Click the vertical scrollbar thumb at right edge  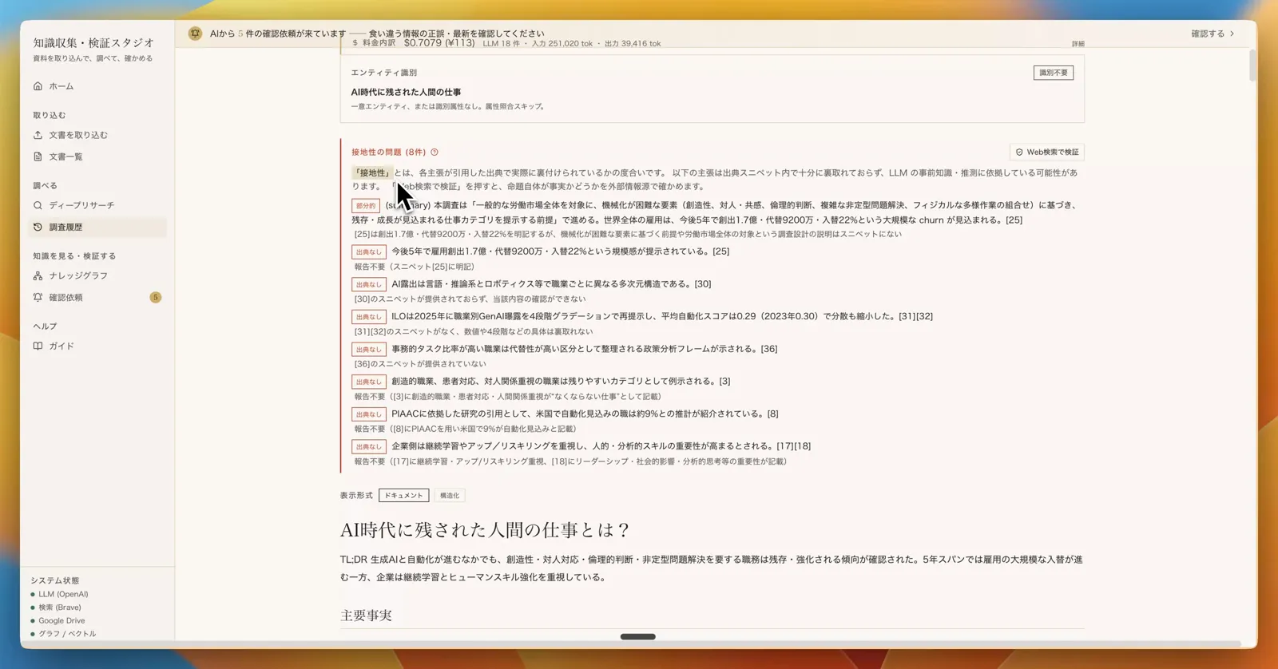(1252, 64)
